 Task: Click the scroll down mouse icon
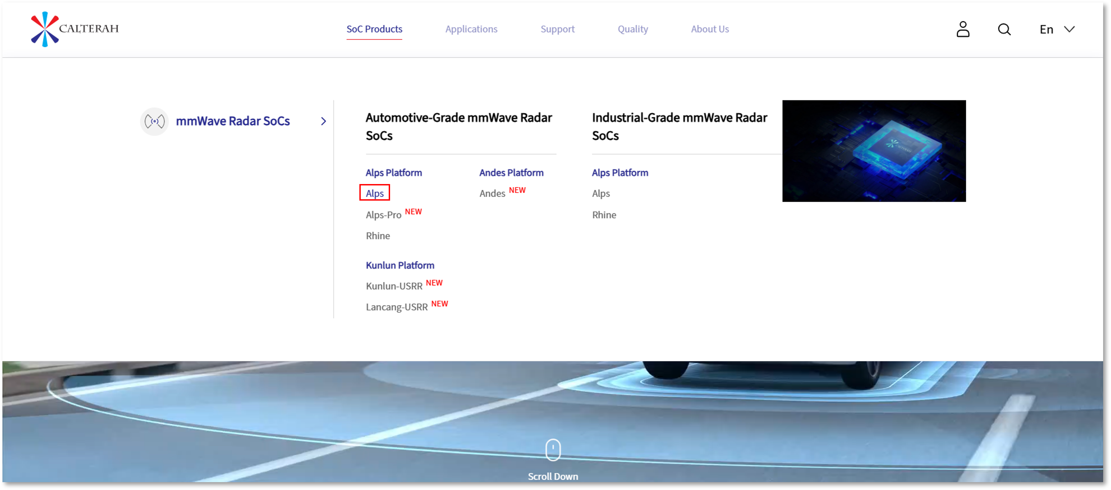coord(553,450)
